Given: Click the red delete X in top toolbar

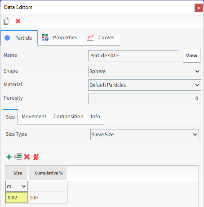Looking at the screenshot, I should pyautogui.click(x=18, y=21).
